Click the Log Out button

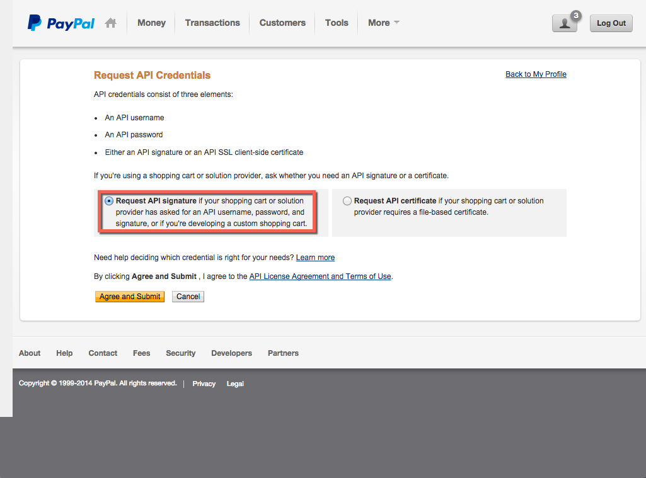611,23
